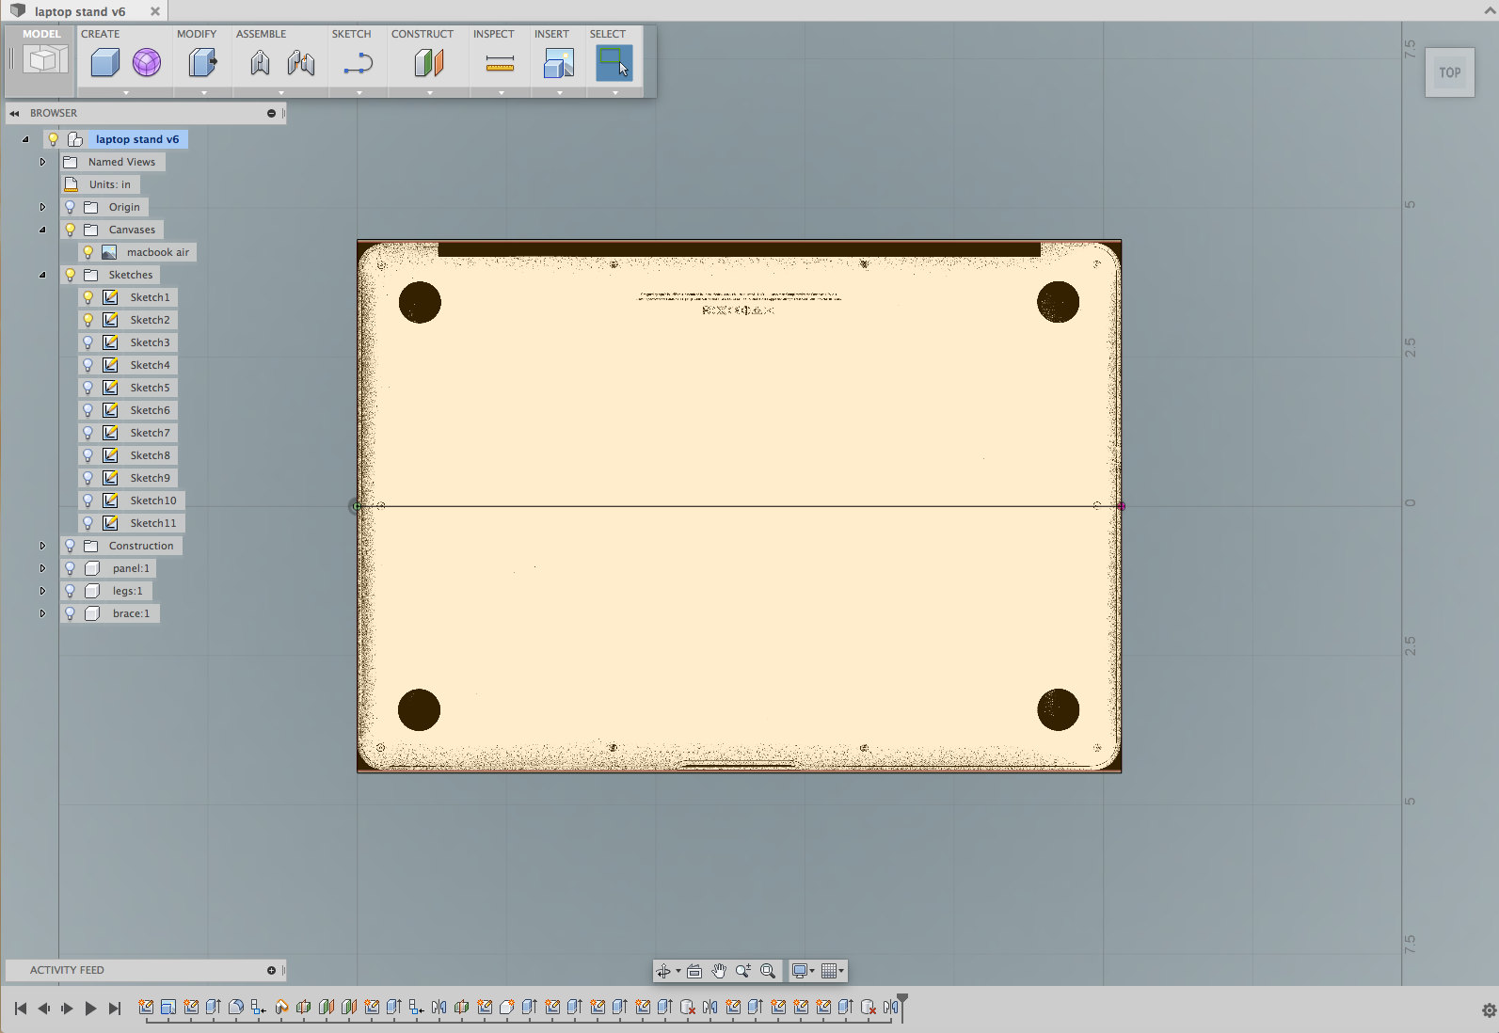The width and height of the screenshot is (1499, 1033).
Task: Open the Modify menu
Action: (197, 34)
